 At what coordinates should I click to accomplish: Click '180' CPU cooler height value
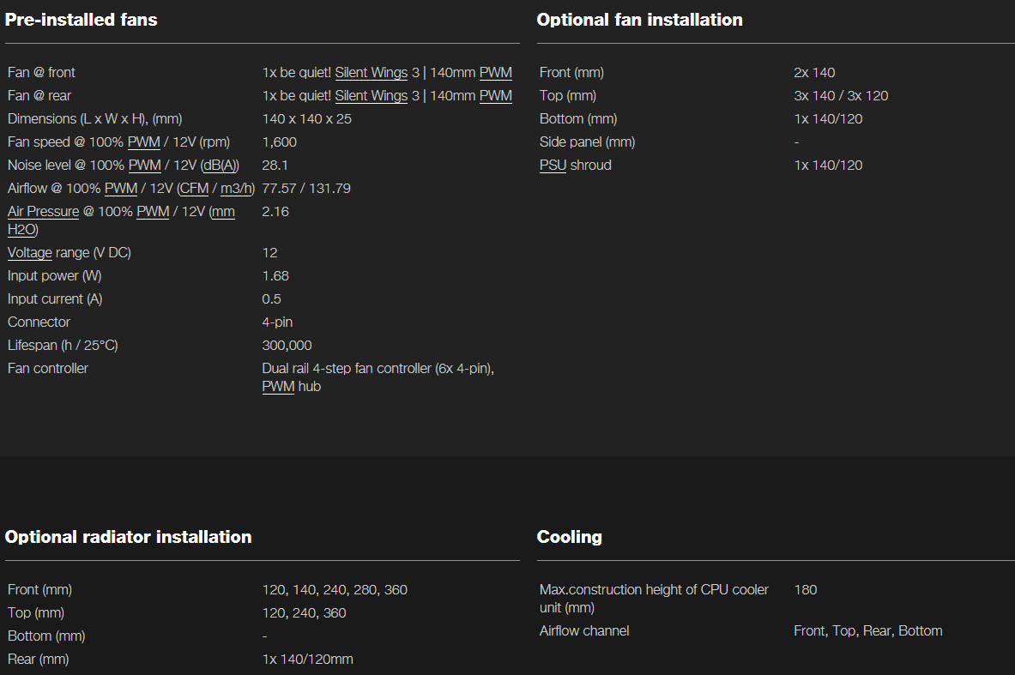click(806, 590)
